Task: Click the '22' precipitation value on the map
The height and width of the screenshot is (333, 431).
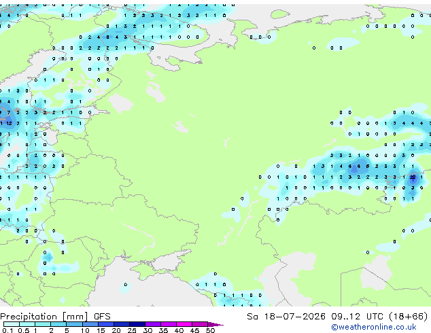Action: point(413,177)
